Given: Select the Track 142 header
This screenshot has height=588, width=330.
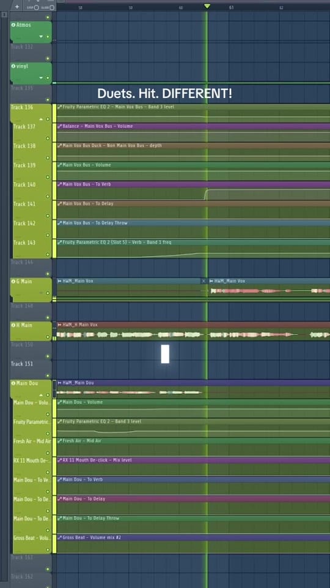Looking at the screenshot, I should click(x=31, y=229).
